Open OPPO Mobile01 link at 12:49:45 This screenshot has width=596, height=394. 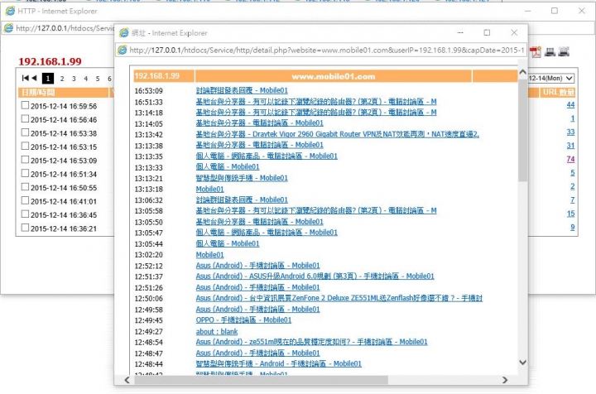click(243, 320)
